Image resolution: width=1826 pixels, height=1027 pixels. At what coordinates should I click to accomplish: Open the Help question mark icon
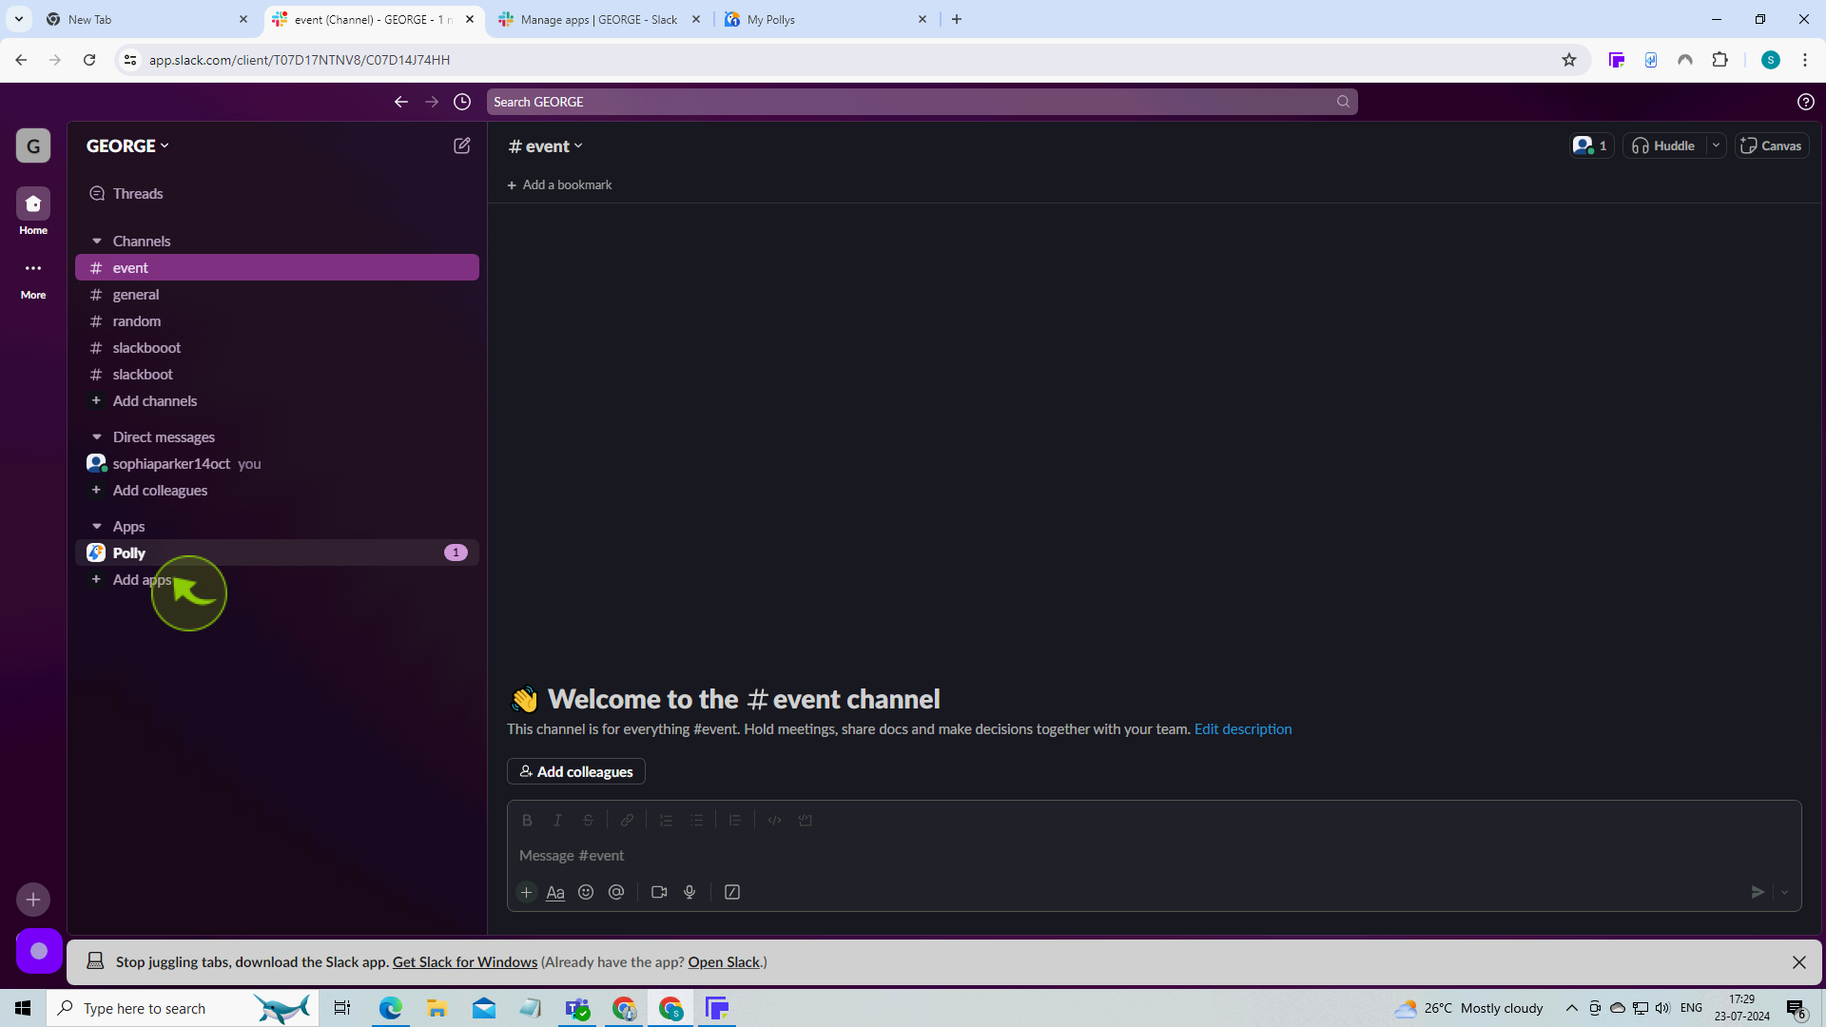[1805, 102]
